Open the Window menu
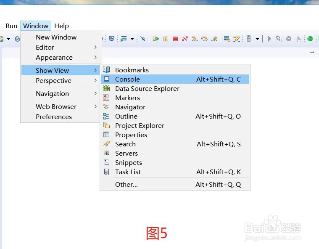Screen dimensions: 319x249 tap(36, 26)
